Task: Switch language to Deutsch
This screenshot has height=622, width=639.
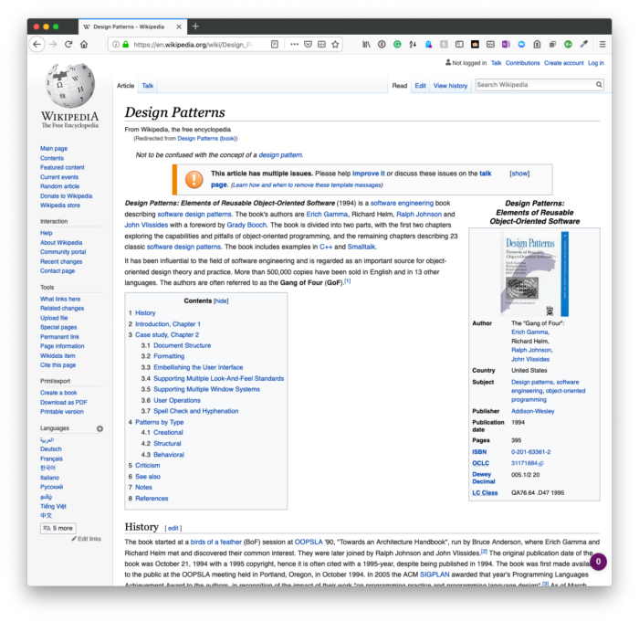Action: click(x=51, y=449)
